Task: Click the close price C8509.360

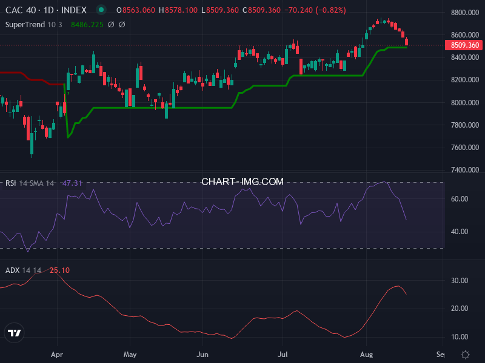Action: tap(261, 10)
